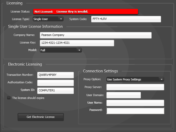
Task: Click the User Name input field
Action: point(135,103)
